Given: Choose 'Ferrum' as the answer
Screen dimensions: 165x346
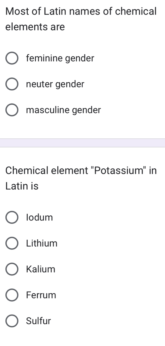Looking at the screenshot, I should pyautogui.click(x=12, y=295).
